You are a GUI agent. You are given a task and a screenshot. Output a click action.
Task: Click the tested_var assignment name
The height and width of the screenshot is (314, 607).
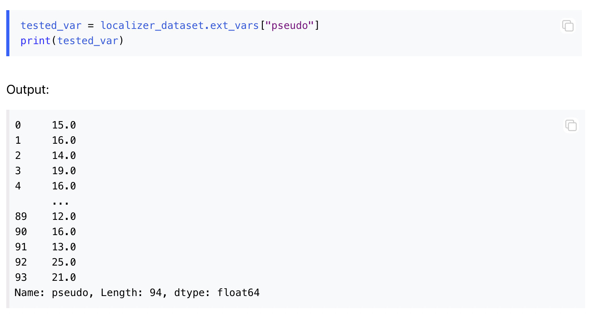coord(51,26)
